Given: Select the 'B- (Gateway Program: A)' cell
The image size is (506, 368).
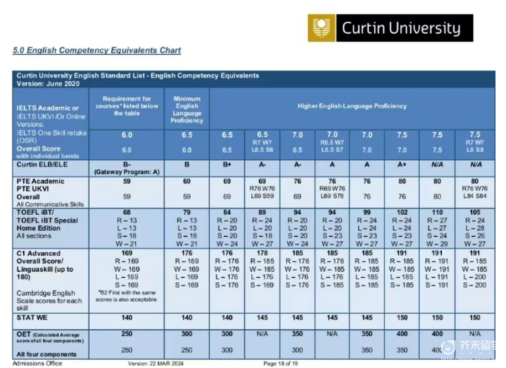Looking at the screenshot, I should [x=127, y=168].
